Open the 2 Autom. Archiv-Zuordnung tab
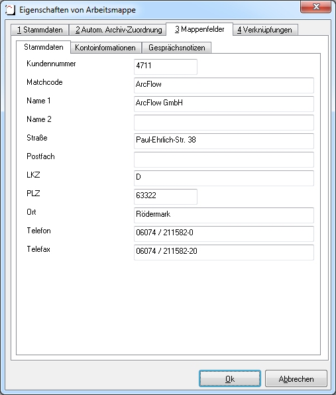Viewport: 336px width, 395px height. click(118, 30)
